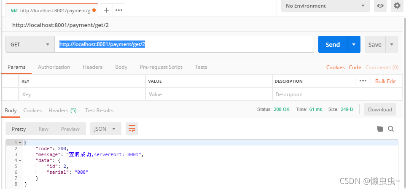Viewport: 406px width, 189px height.
Task: Open the request Headers tab
Action: point(92,67)
